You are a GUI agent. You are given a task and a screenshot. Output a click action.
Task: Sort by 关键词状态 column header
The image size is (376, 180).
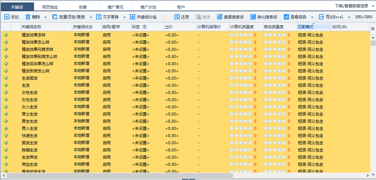86,27
